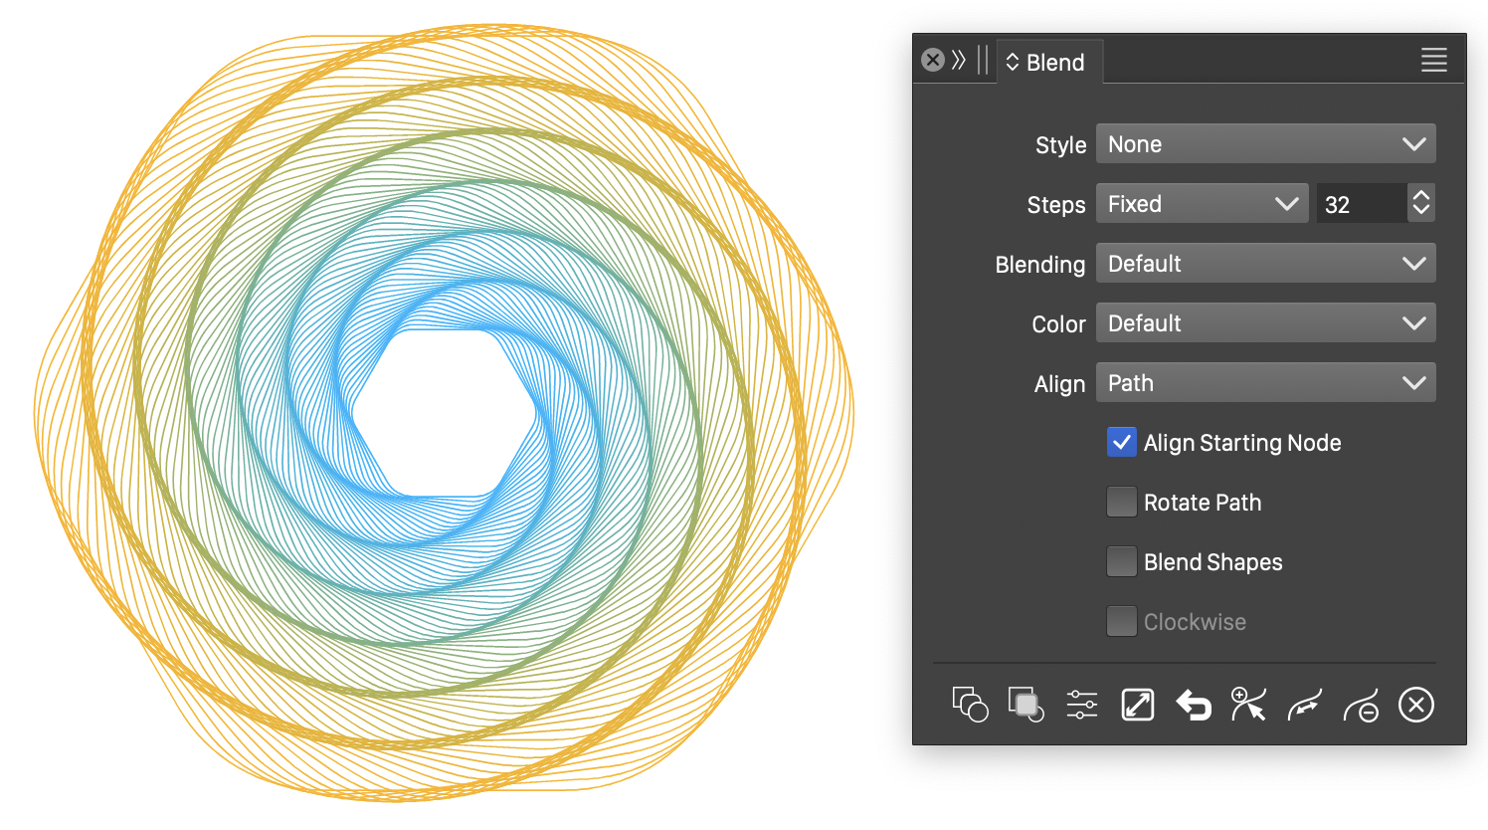The image size is (1488, 830).
Task: Open the blend options sliders icon
Action: pyautogui.click(x=1081, y=705)
